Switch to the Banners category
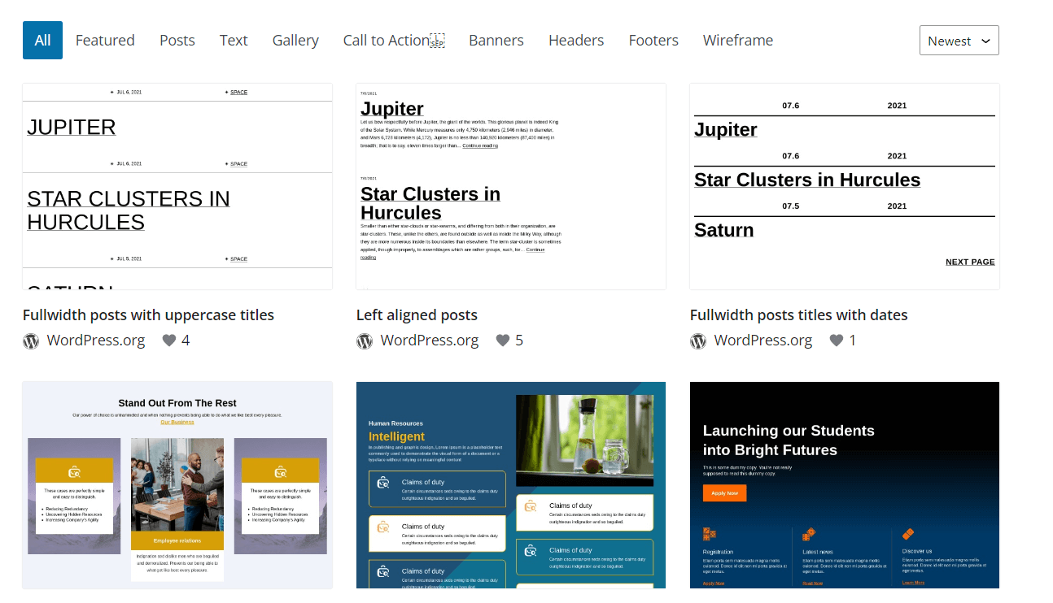 (496, 39)
